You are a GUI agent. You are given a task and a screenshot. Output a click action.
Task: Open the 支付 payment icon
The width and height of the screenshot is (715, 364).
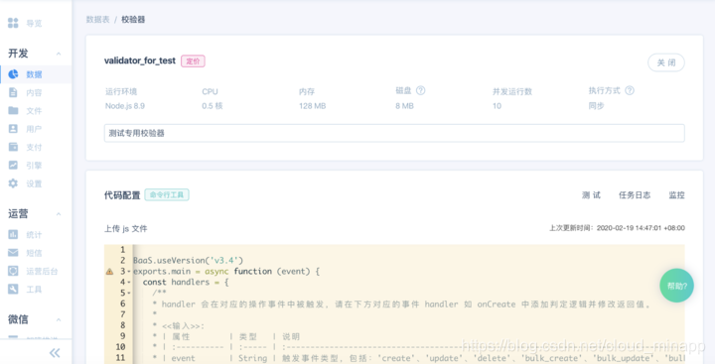13,147
